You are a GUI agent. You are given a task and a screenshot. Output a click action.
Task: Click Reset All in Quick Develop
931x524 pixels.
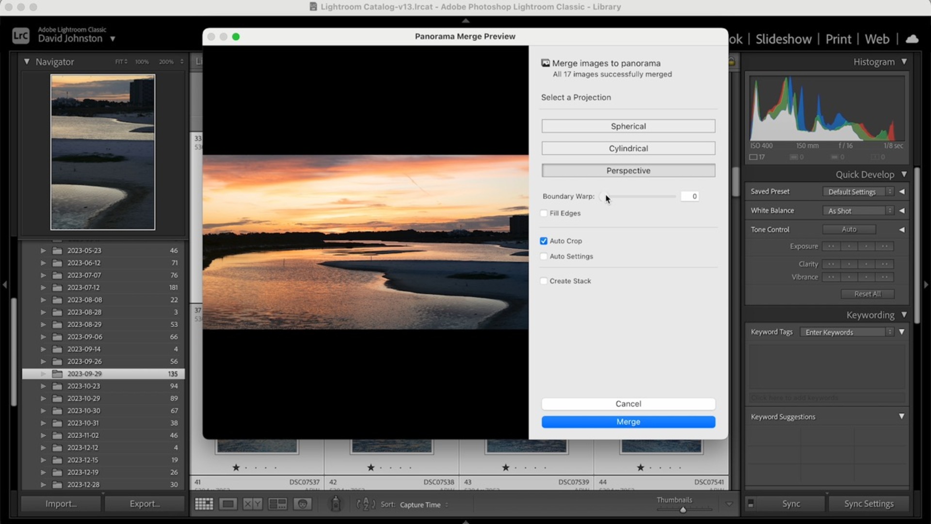[x=867, y=294]
